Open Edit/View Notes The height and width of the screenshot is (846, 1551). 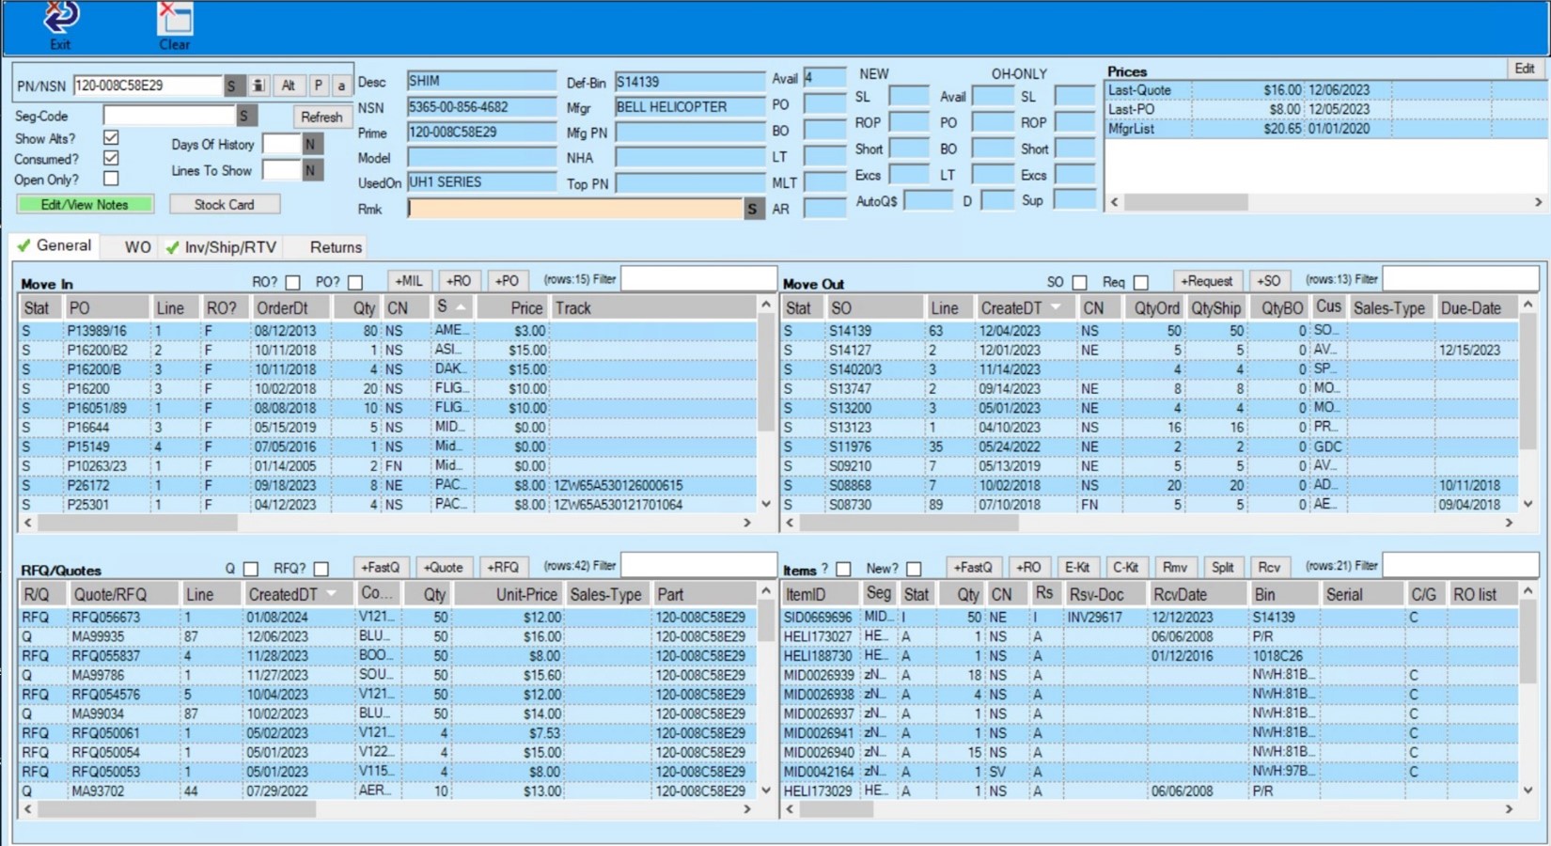pos(85,204)
